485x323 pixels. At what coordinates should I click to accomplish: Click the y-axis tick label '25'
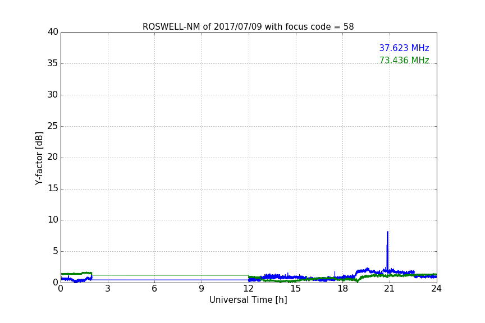(x=53, y=126)
